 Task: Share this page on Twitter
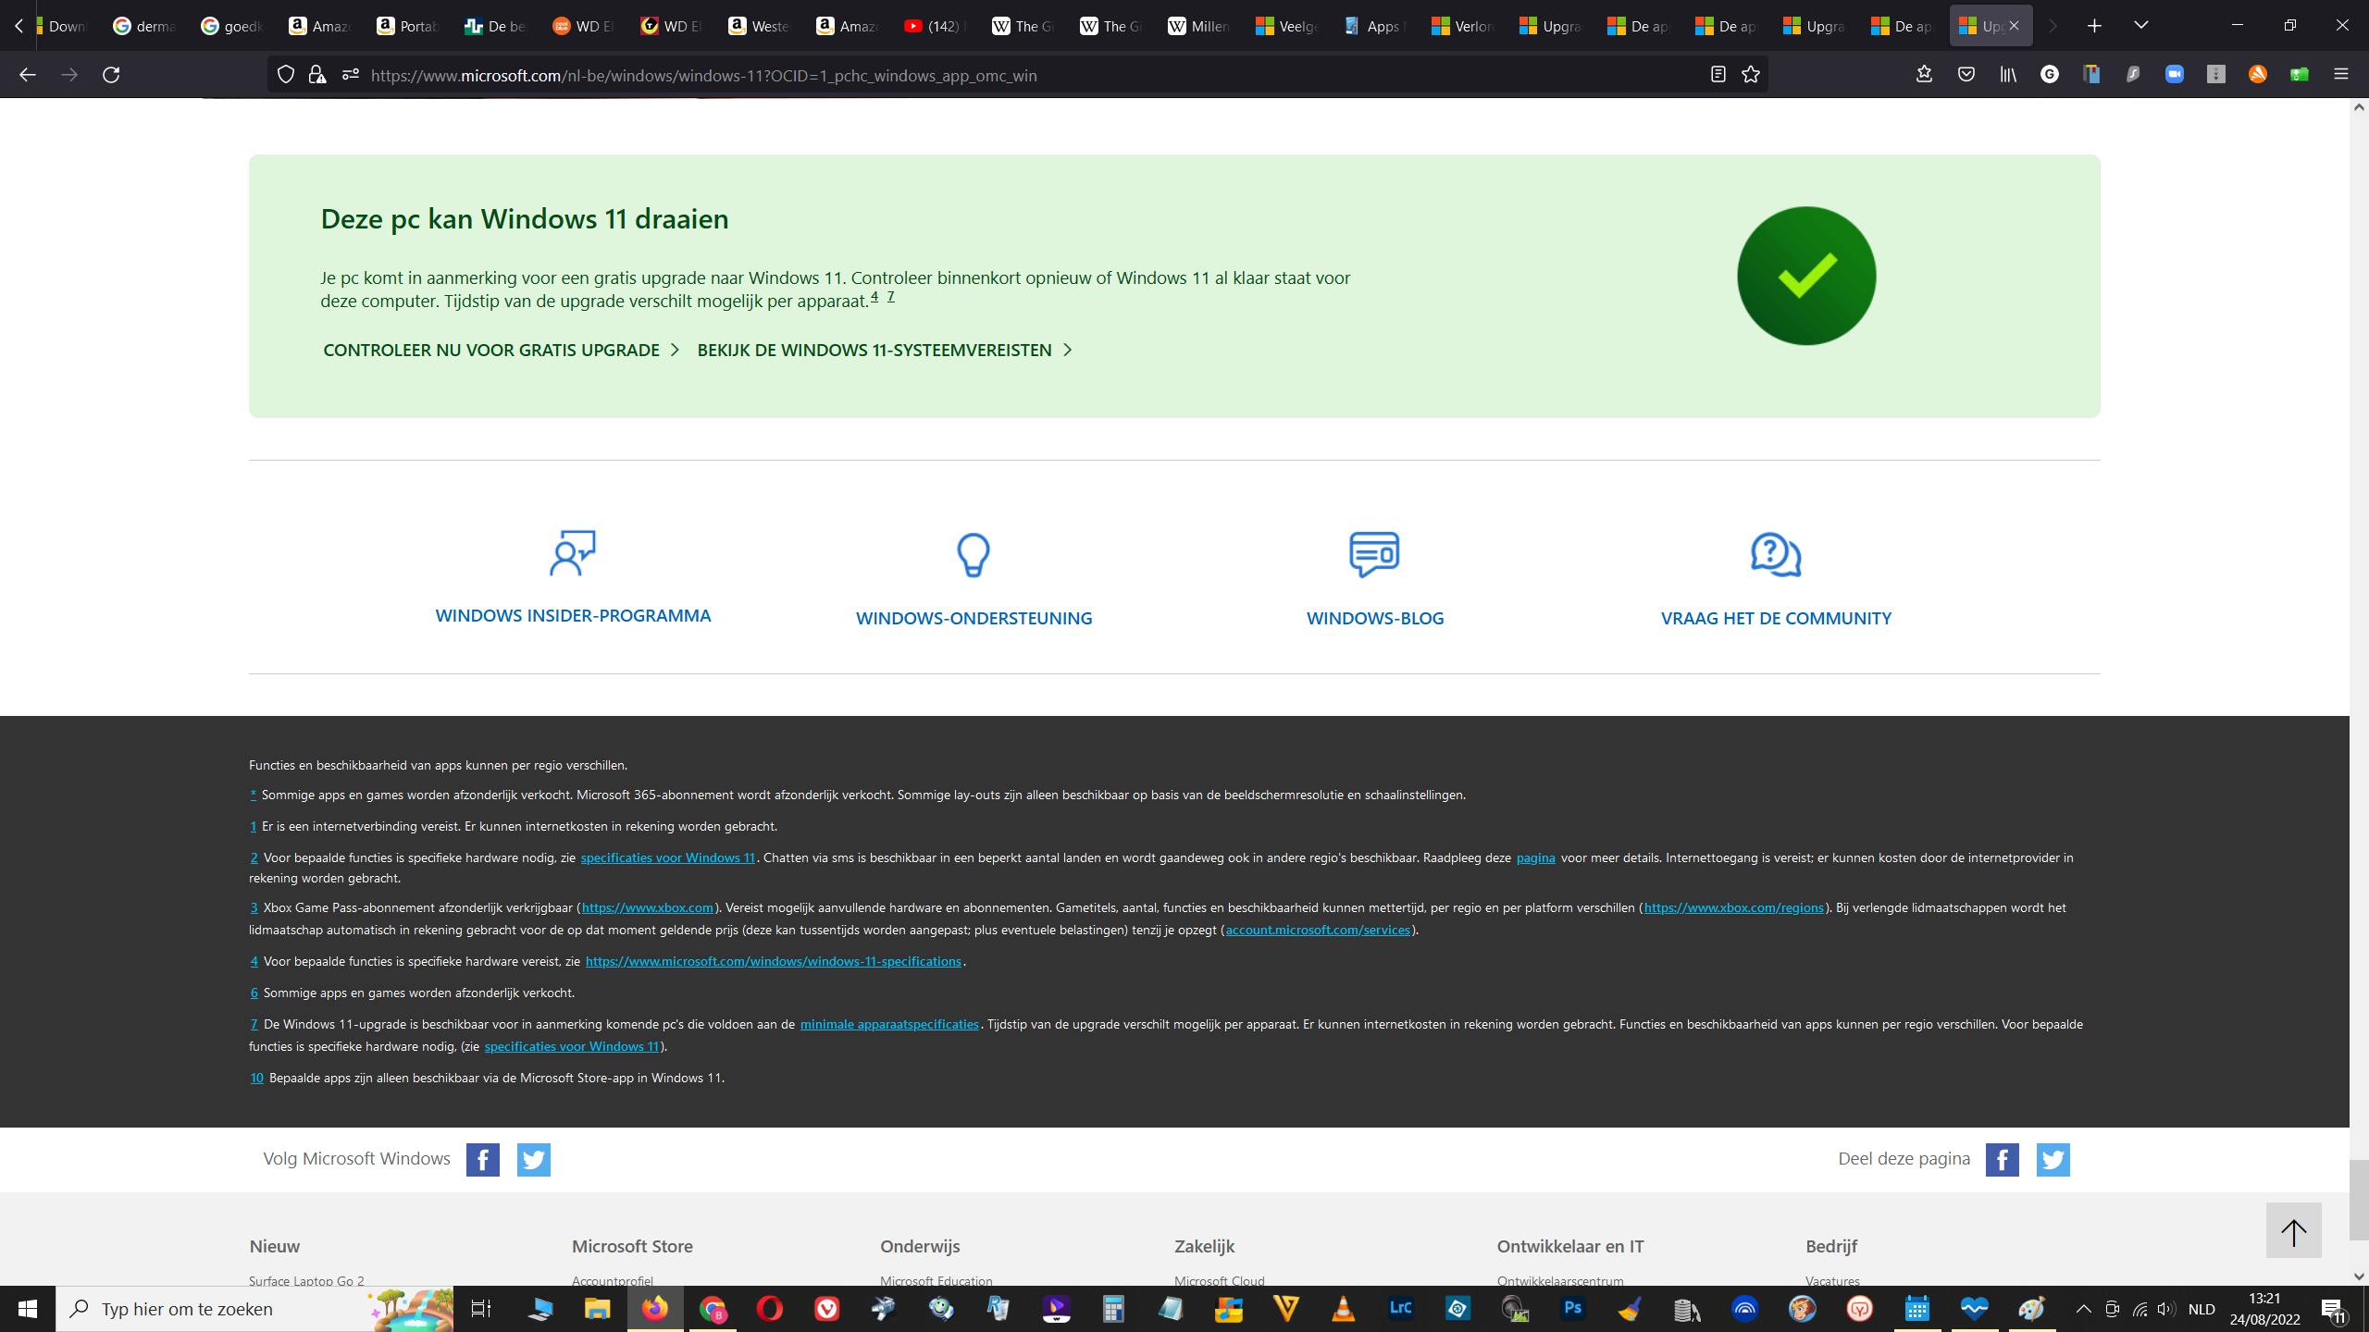[2053, 1159]
